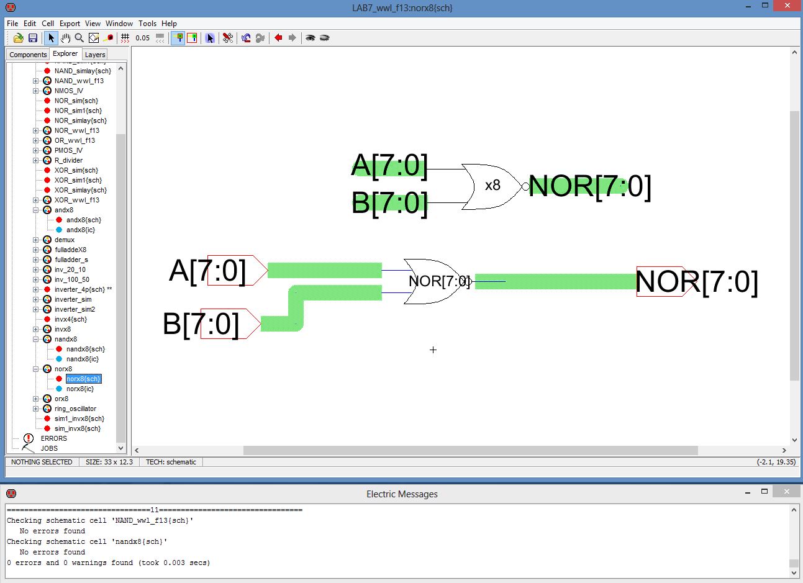Go back with the red left arrow
This screenshot has height=583, width=803.
(278, 38)
